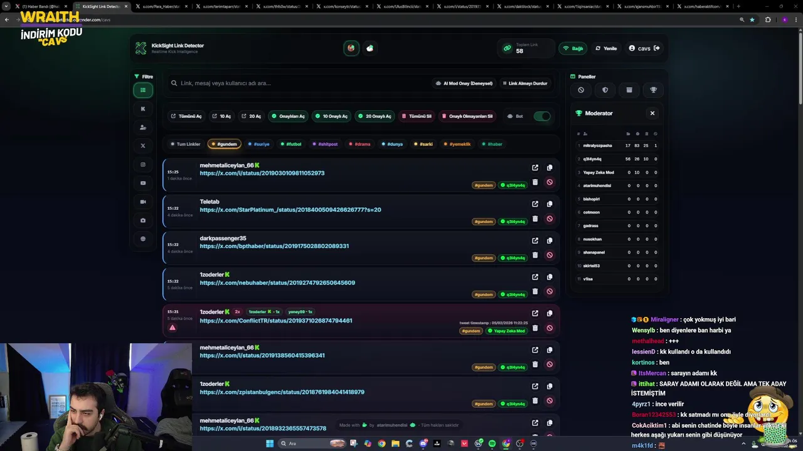The width and height of the screenshot is (803, 451).
Task: Click AI Mod Onay (Deneysel) button
Action: 464,83
